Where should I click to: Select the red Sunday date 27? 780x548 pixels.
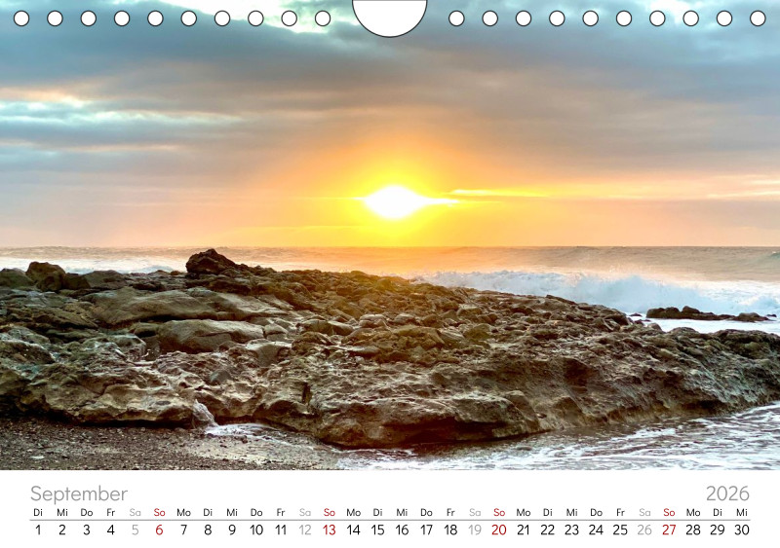tap(669, 530)
